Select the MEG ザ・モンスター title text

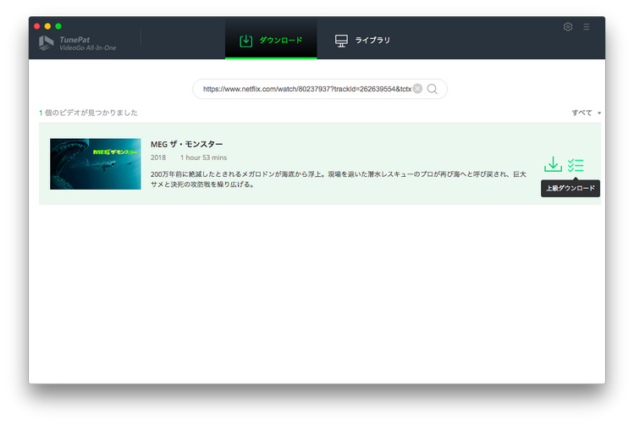186,144
